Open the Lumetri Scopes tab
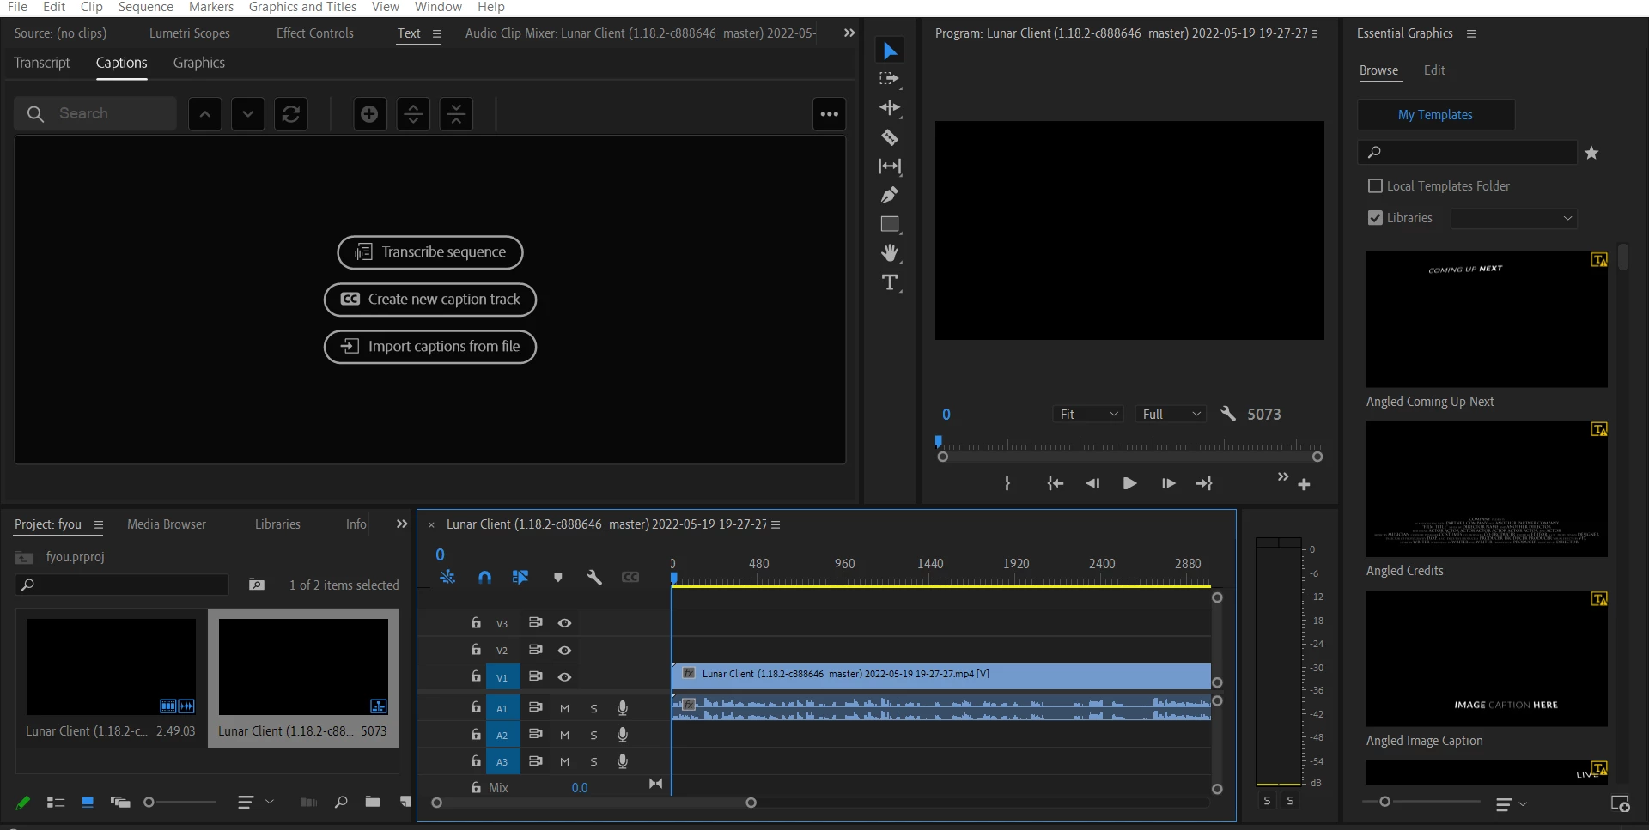The height and width of the screenshot is (830, 1649). pyautogui.click(x=190, y=33)
